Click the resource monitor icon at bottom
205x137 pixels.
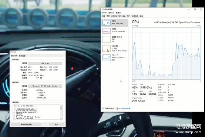click(117, 109)
